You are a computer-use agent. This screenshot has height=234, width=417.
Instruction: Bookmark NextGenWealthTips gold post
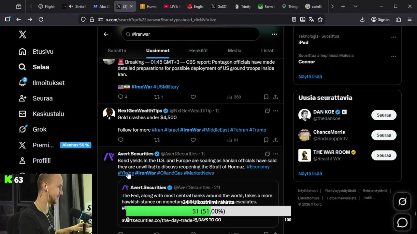pos(266,140)
